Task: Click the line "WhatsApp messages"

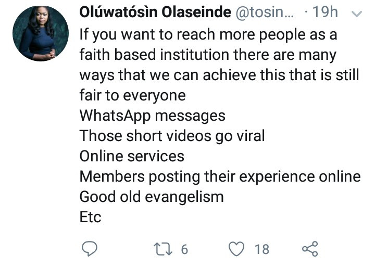Action: pos(152,116)
